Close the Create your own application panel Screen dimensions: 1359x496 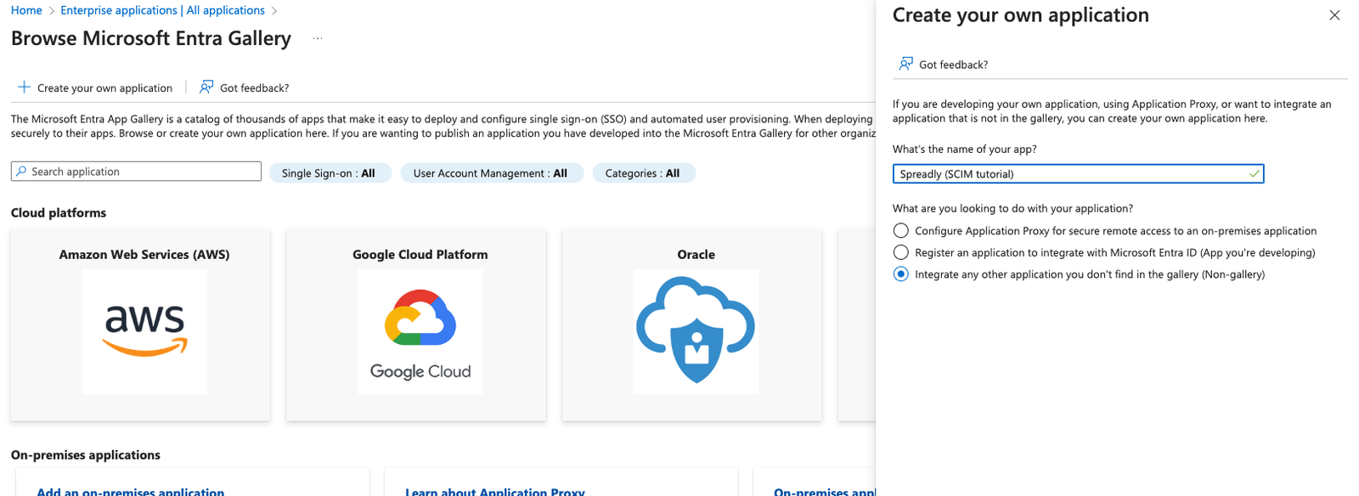point(1334,15)
